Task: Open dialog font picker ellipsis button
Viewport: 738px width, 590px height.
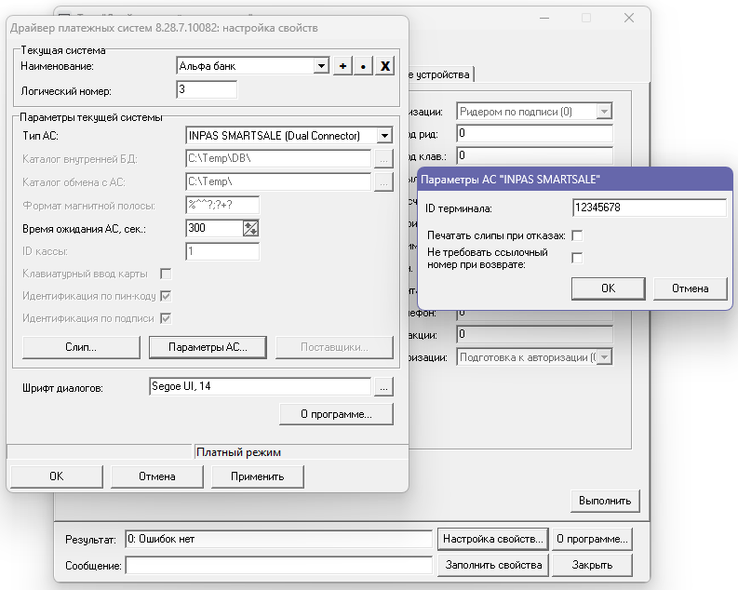Action: click(x=383, y=387)
